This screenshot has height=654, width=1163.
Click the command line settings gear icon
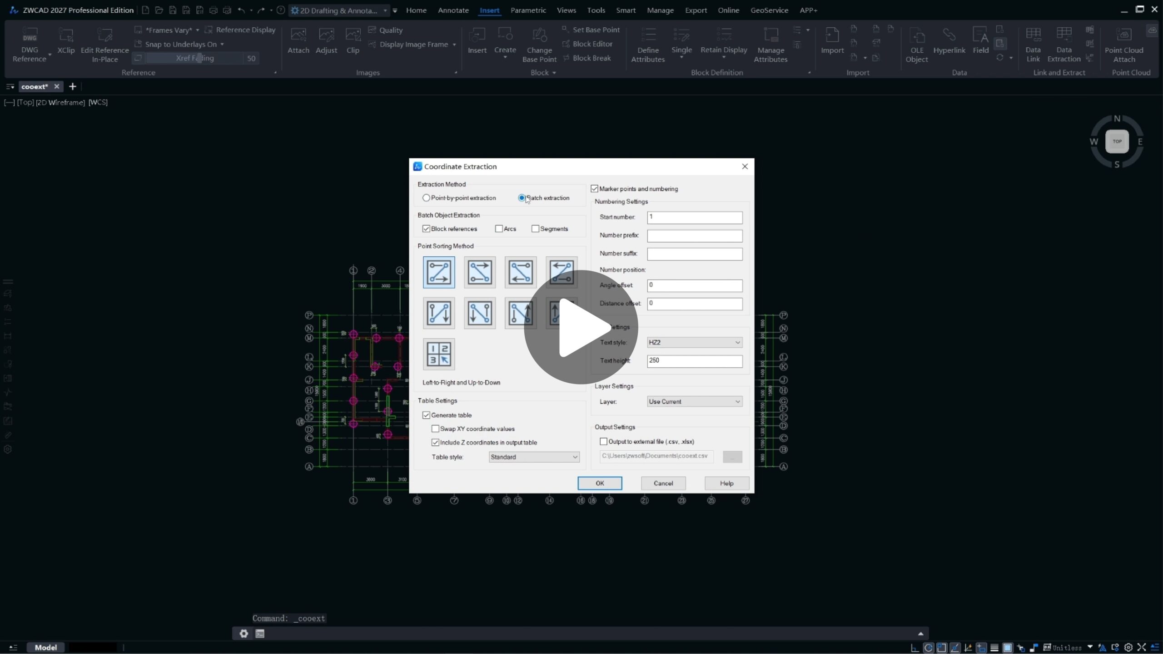tap(244, 633)
